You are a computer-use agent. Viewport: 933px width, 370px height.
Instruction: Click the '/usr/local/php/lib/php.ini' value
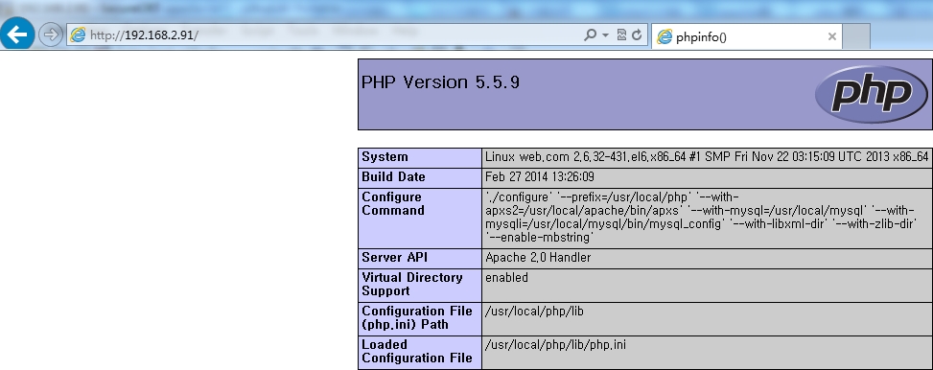point(556,344)
